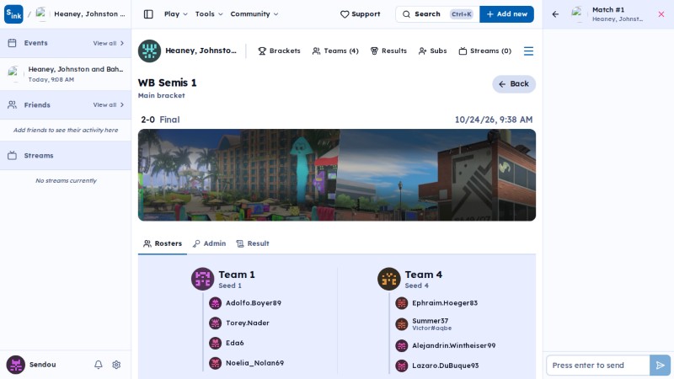Image resolution: width=674 pixels, height=379 pixels.
Task: Open player Torey.Nader
Action: point(247,323)
